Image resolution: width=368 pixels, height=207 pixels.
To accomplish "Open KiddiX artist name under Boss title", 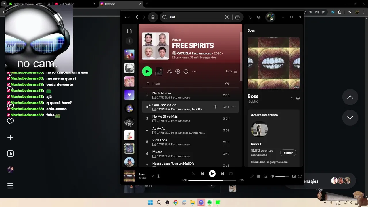I will pos(252,101).
